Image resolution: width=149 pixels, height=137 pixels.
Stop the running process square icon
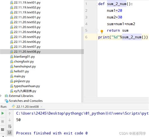[3, 122]
